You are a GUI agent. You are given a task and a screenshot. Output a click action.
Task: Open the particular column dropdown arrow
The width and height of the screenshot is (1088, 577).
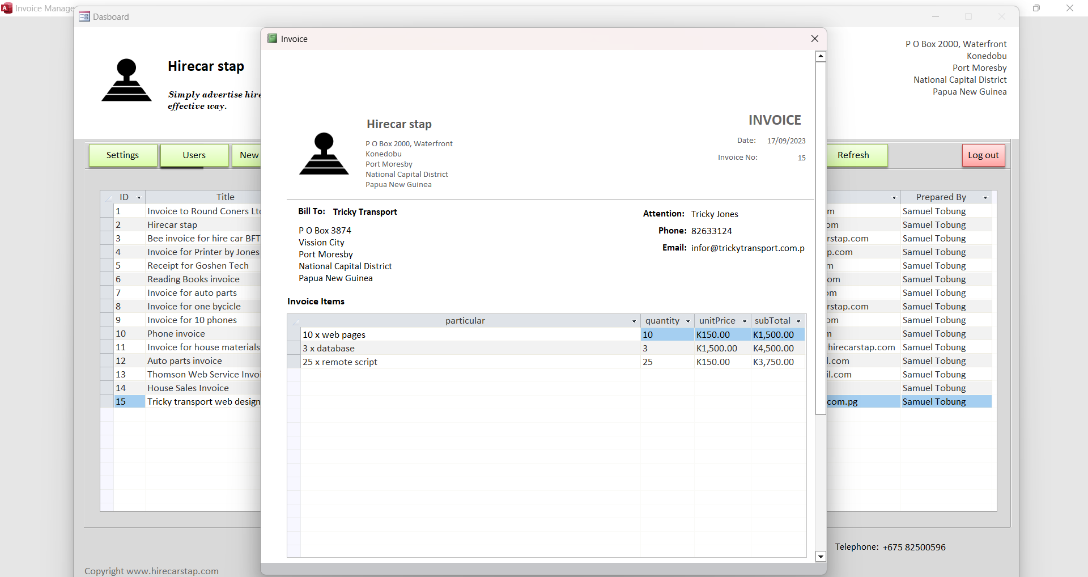point(634,321)
